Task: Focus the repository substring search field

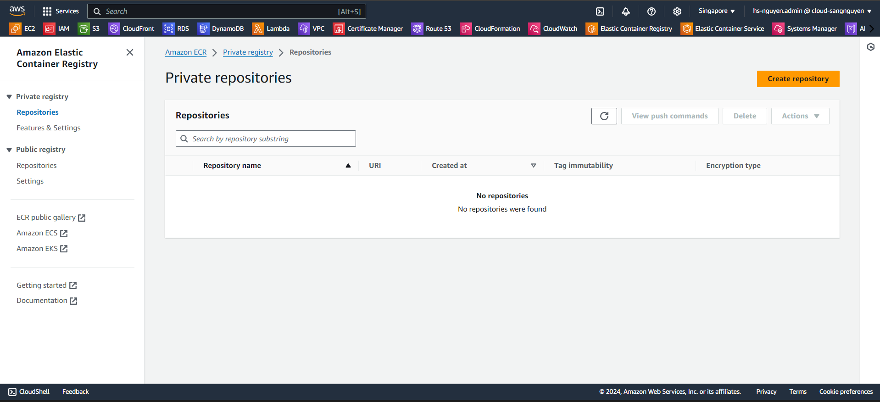Action: tap(271, 139)
